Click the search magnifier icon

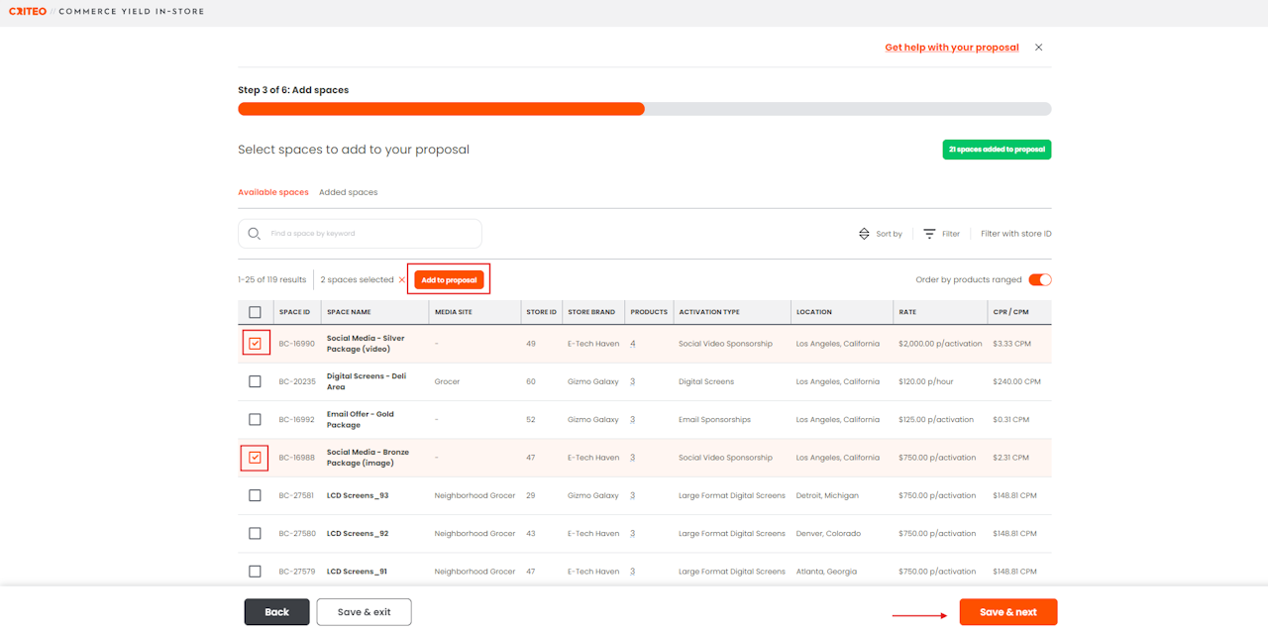[255, 234]
